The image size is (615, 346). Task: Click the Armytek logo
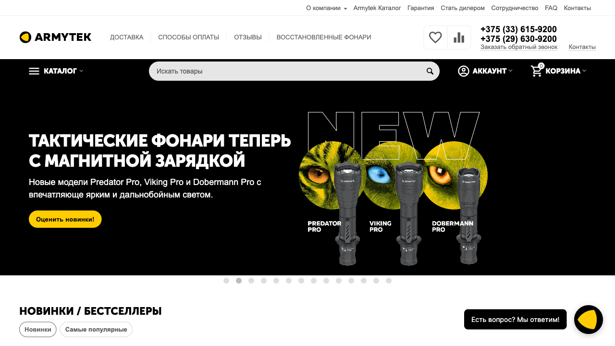click(x=55, y=37)
